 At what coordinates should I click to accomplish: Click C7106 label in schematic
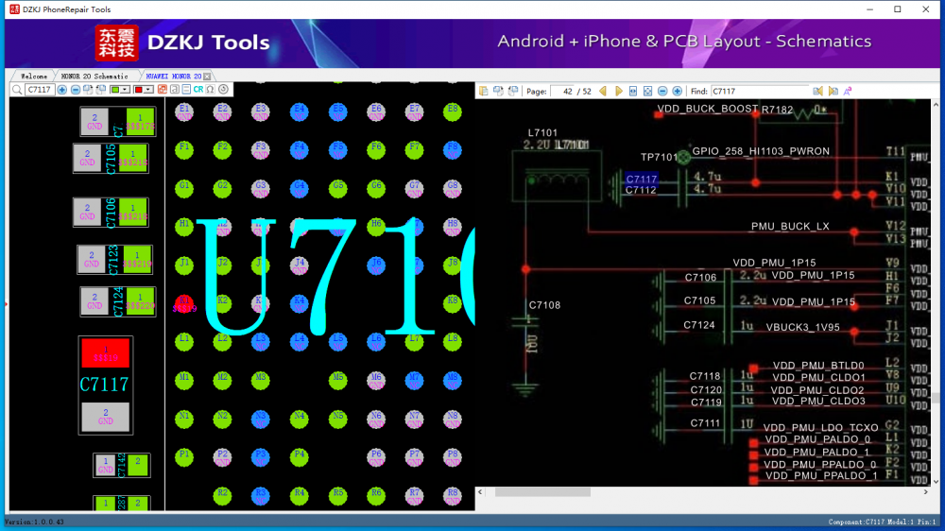tap(700, 277)
